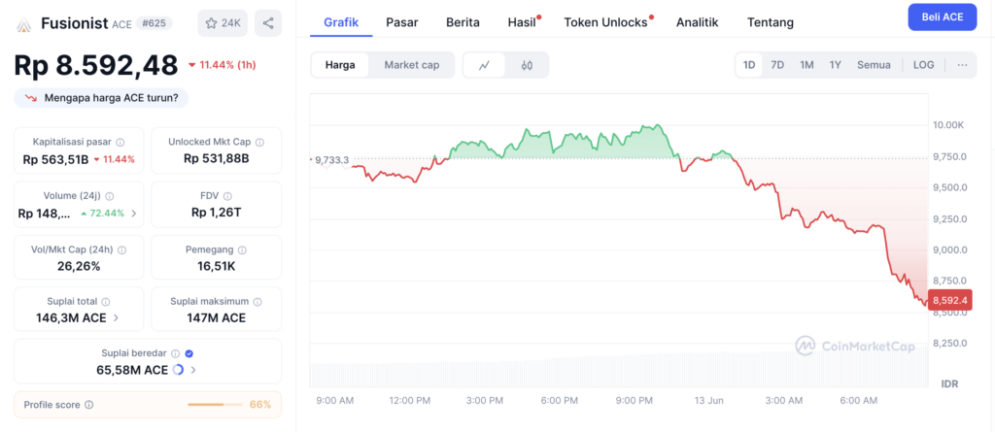The height and width of the screenshot is (432, 995).
Task: Open the share icon button
Action: click(268, 23)
